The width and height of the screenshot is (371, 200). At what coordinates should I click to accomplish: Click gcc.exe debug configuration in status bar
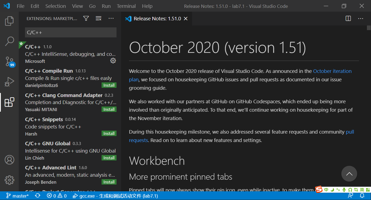115,196
